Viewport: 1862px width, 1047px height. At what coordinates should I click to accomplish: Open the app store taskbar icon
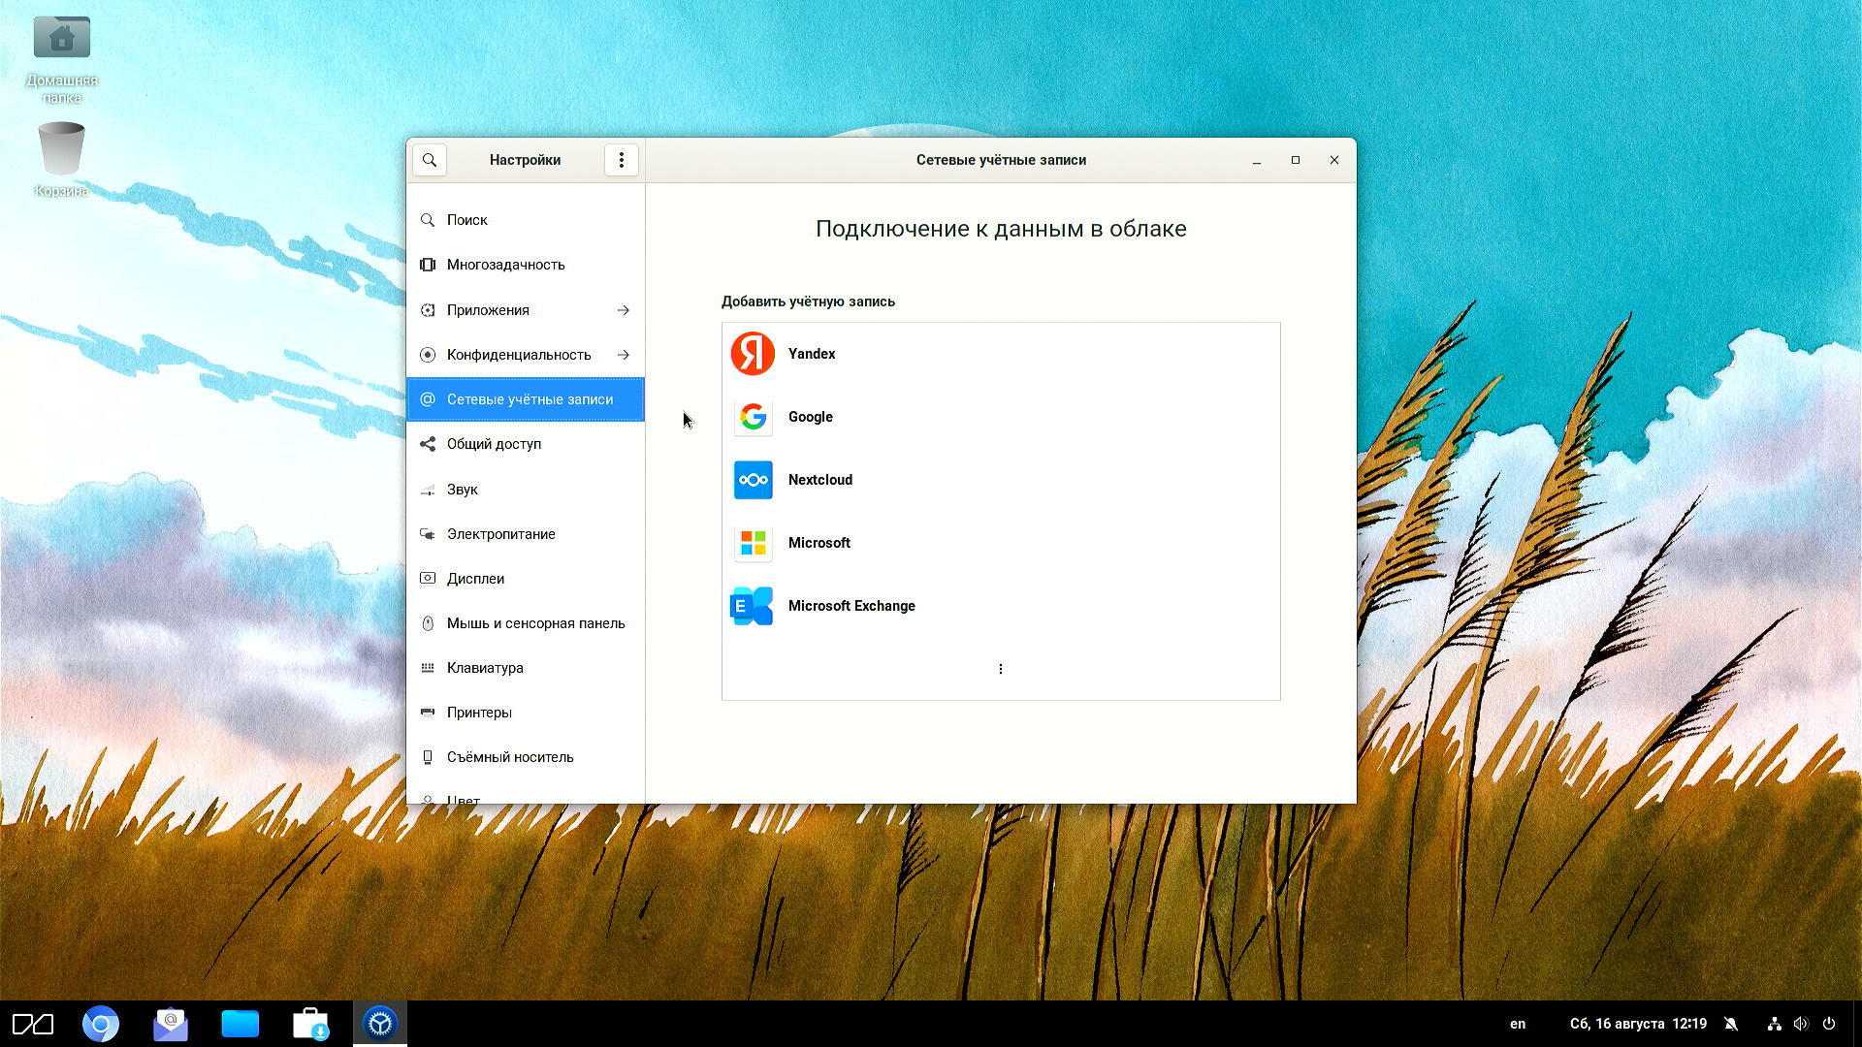(310, 1024)
